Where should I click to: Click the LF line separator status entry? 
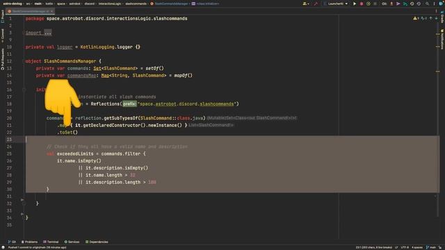(x=396, y=247)
